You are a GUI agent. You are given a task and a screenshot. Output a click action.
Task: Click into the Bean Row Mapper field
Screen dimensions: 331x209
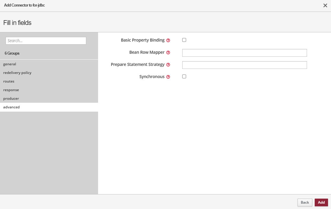coord(244,53)
